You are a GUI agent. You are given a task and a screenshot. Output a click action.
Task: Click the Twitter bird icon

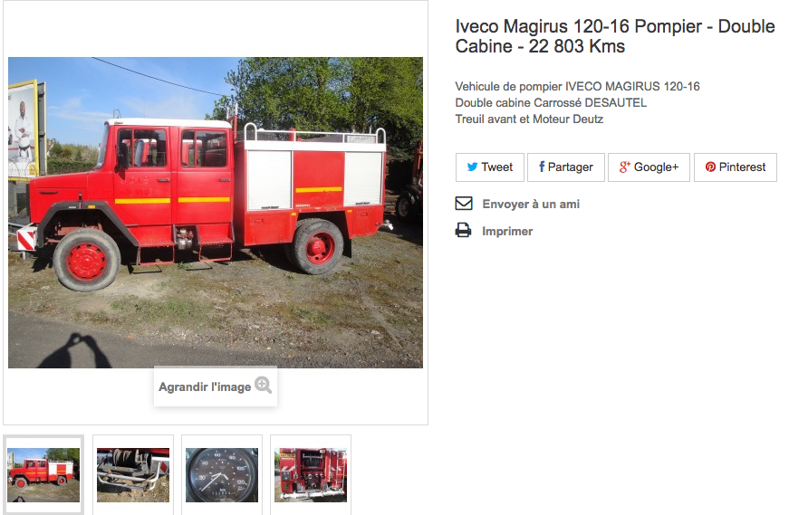coord(472,167)
